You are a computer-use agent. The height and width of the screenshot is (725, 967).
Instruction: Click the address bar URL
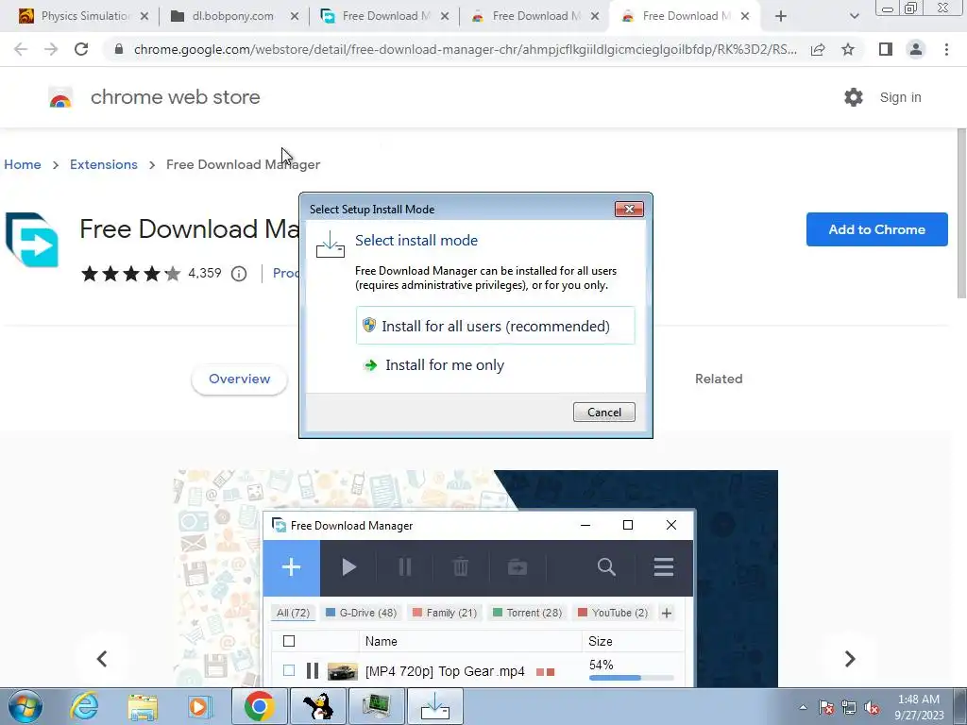coord(465,49)
